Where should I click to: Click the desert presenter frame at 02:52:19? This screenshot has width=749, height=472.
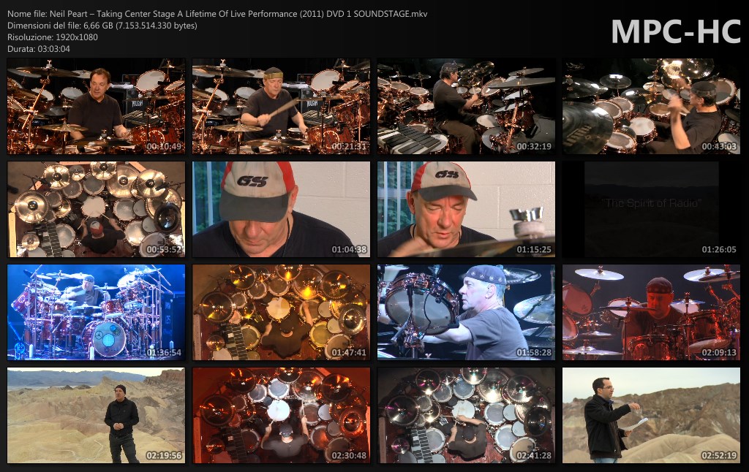point(651,416)
